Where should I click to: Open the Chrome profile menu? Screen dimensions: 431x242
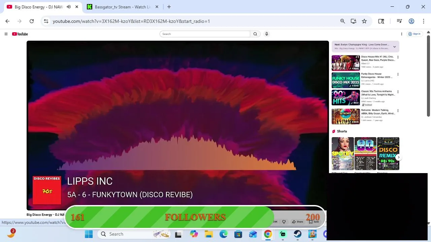pyautogui.click(x=411, y=21)
